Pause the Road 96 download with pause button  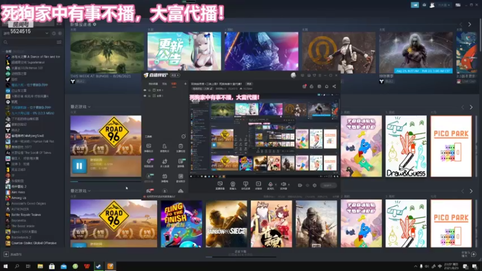(x=79, y=166)
